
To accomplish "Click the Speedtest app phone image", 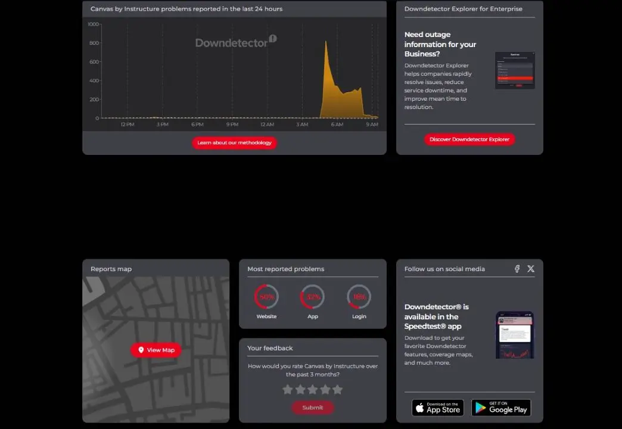I will [515, 335].
